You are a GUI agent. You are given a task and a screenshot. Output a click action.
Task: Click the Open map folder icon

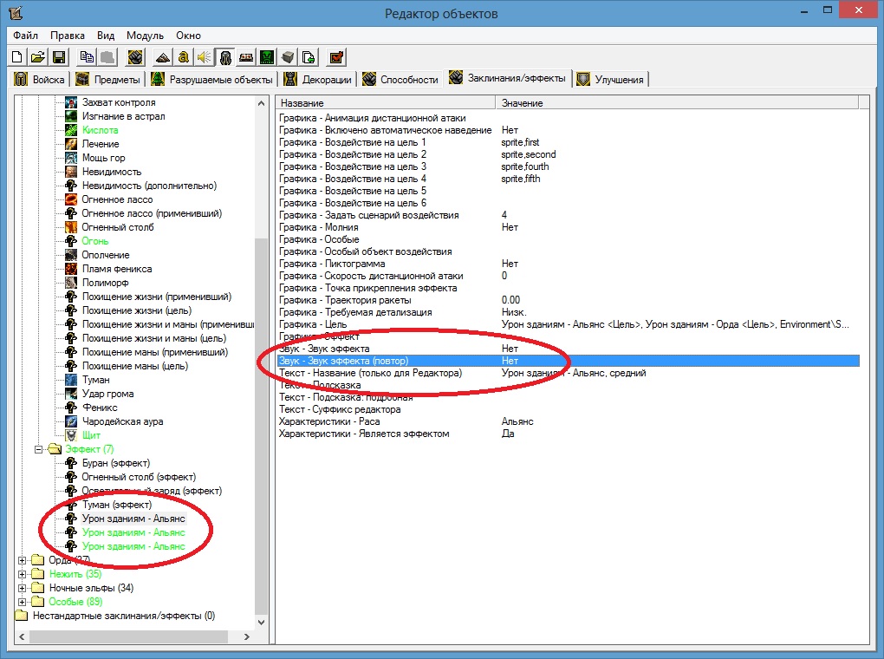38,57
